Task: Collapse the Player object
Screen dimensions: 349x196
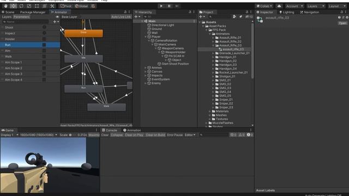Action: (x=146, y=36)
